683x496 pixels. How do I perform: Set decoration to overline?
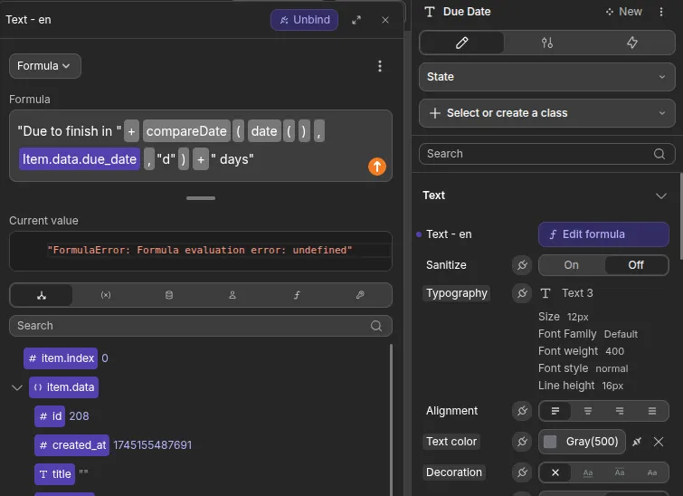(x=620, y=472)
